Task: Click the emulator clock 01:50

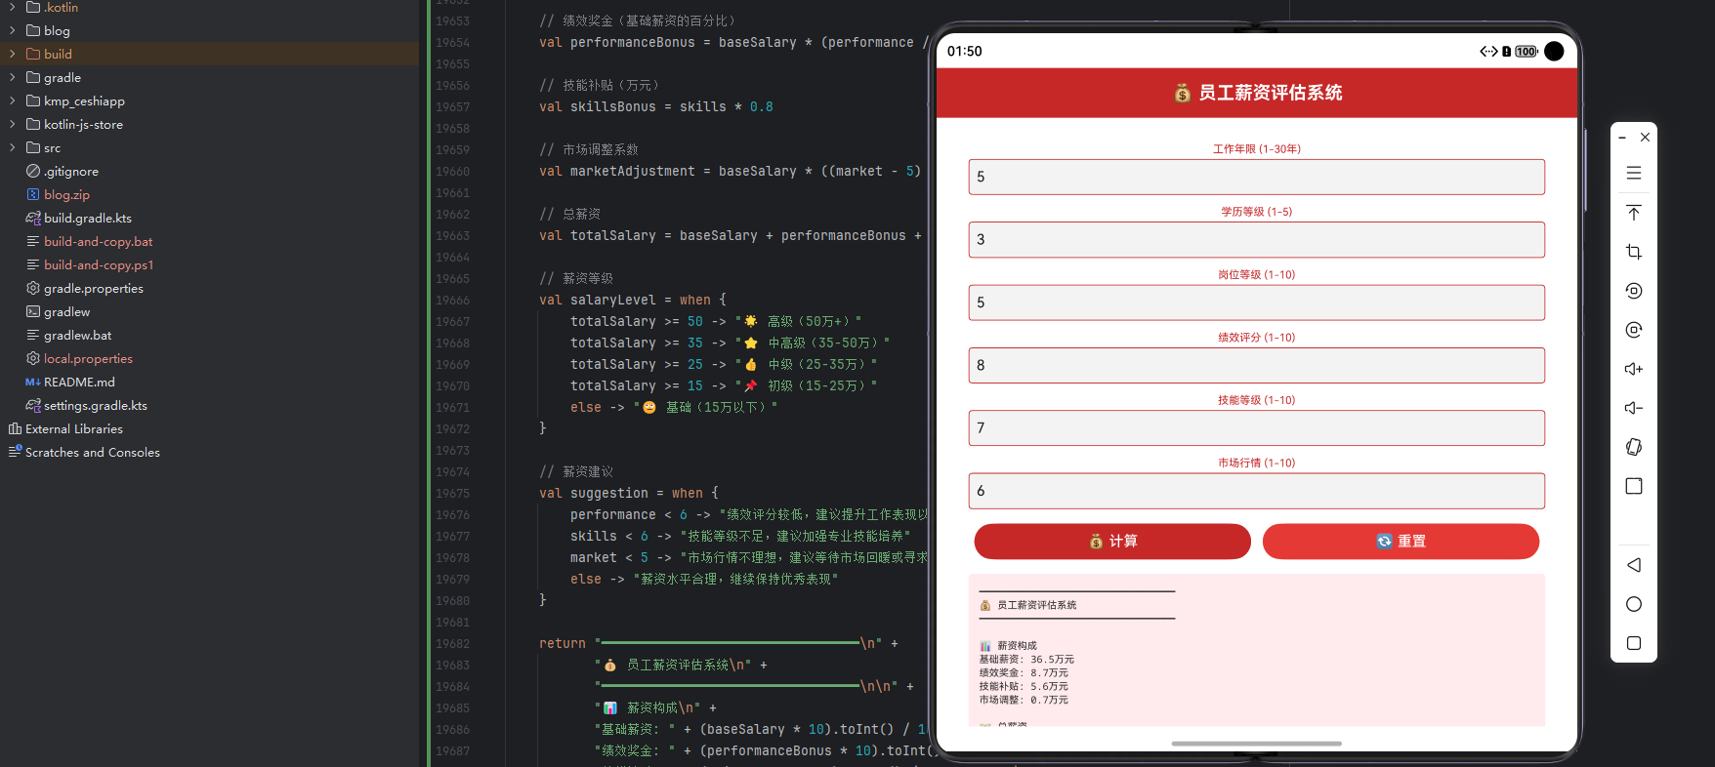Action: (x=965, y=52)
